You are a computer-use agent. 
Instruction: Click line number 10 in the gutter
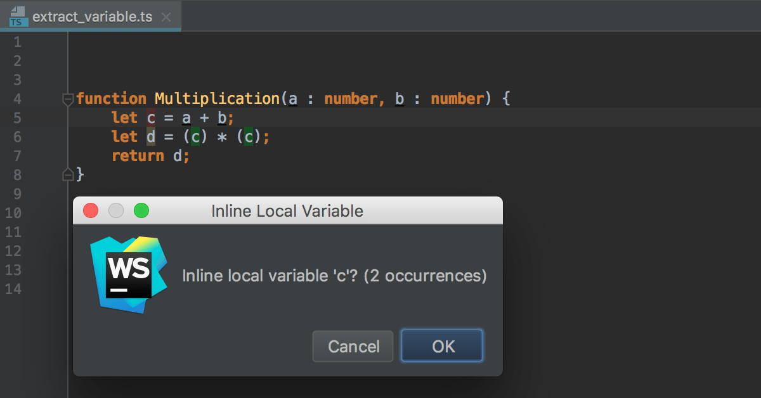point(14,213)
